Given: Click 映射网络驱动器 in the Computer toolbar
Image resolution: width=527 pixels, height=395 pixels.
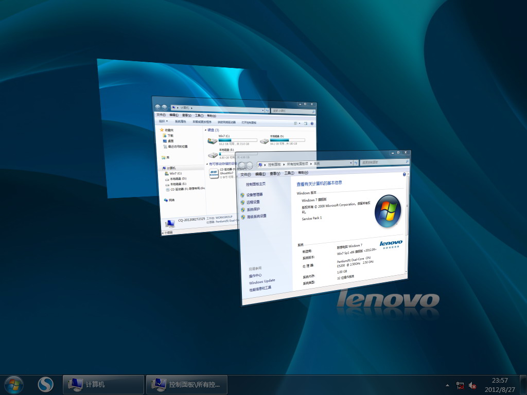Looking at the screenshot, I should (x=226, y=122).
